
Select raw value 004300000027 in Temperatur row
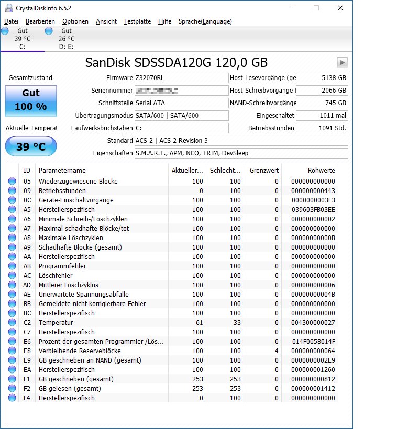click(313, 323)
